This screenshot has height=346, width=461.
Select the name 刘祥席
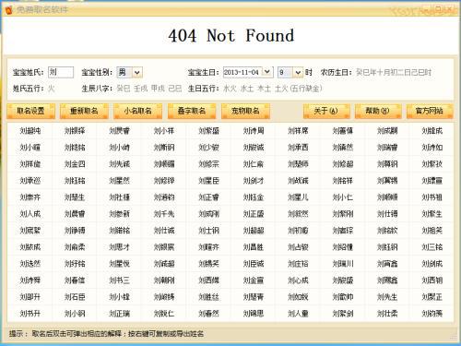tap(298, 131)
